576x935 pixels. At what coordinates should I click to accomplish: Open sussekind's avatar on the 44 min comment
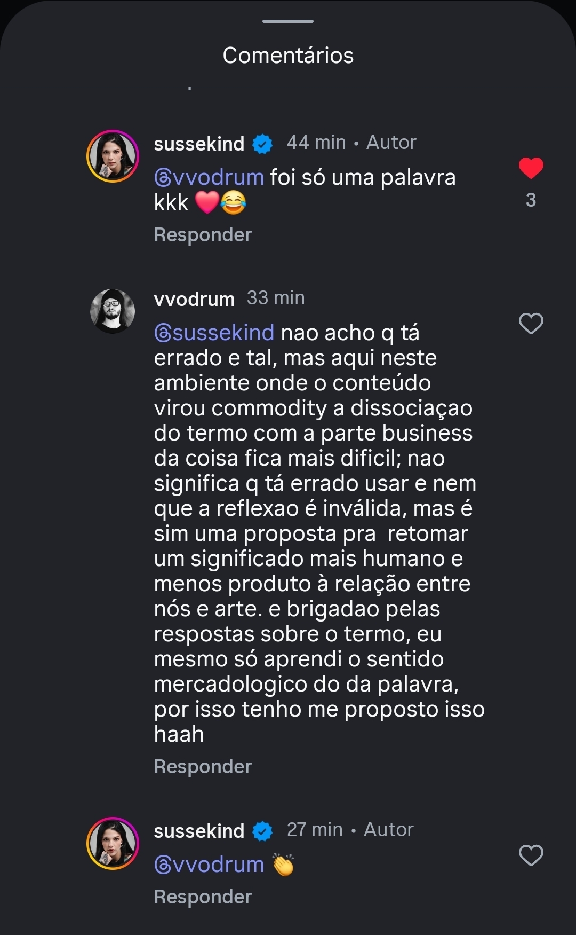click(x=113, y=156)
